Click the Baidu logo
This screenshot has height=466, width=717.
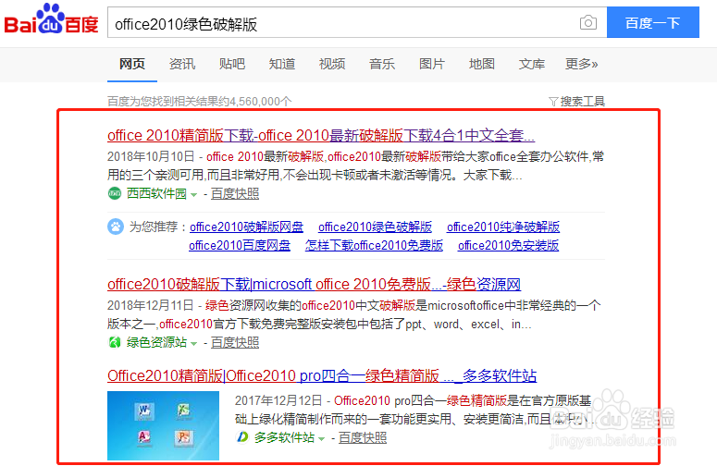tap(51, 19)
